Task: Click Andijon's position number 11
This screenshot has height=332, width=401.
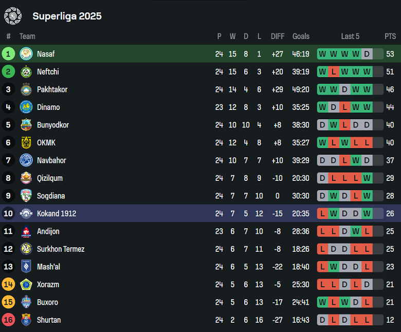Action: (8, 231)
